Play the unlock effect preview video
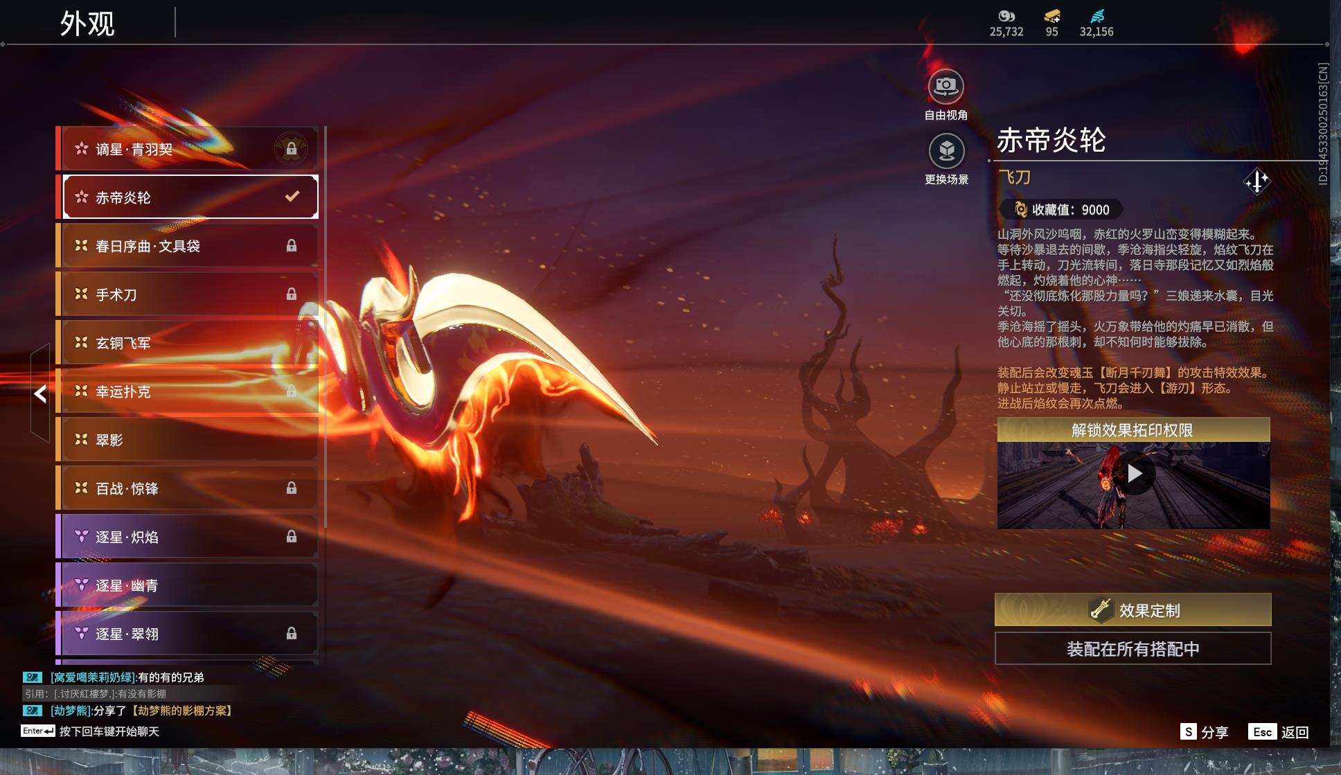The width and height of the screenshot is (1341, 775). click(x=1134, y=474)
